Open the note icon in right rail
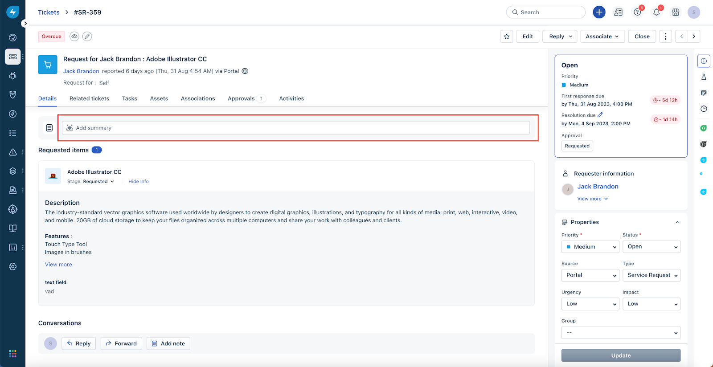 [x=704, y=93]
